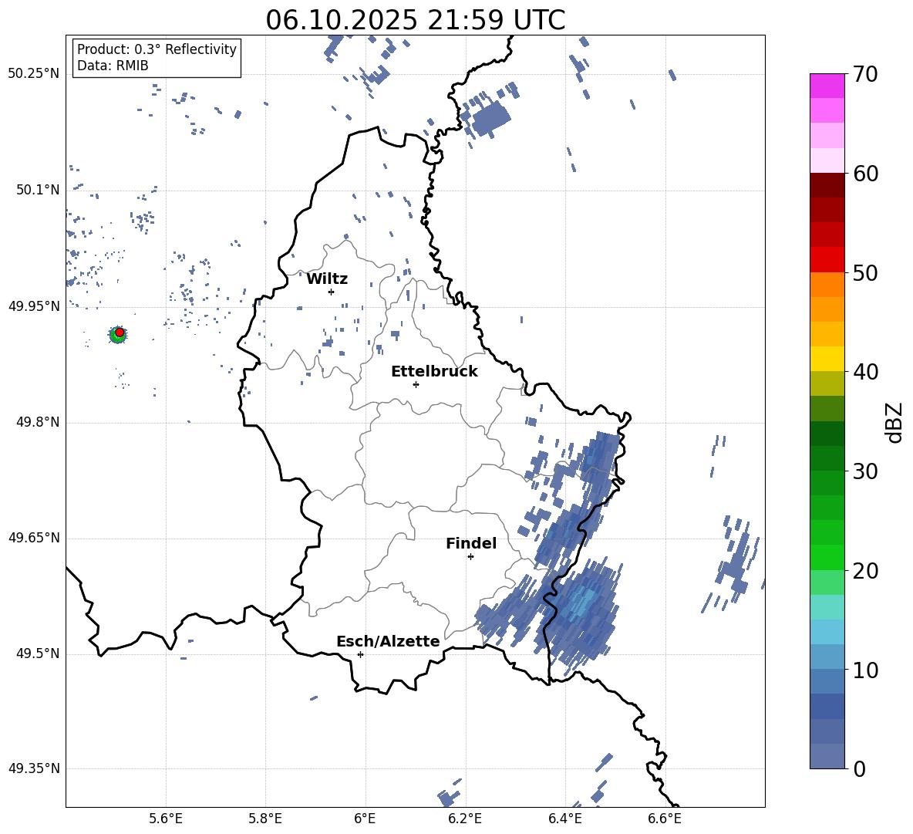Click the 'Product: 0.3° Reflectivity' label
Viewport: 913px width, 834px height.
[157, 49]
